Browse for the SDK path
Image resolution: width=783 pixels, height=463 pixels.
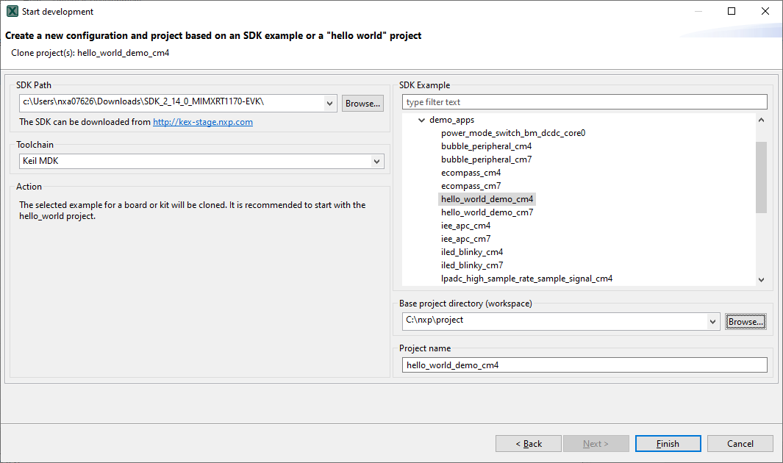point(362,104)
